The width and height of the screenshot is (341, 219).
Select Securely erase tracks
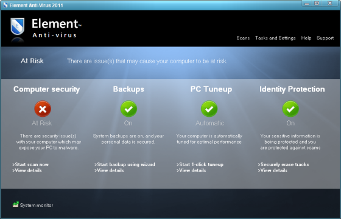[x=283, y=164]
